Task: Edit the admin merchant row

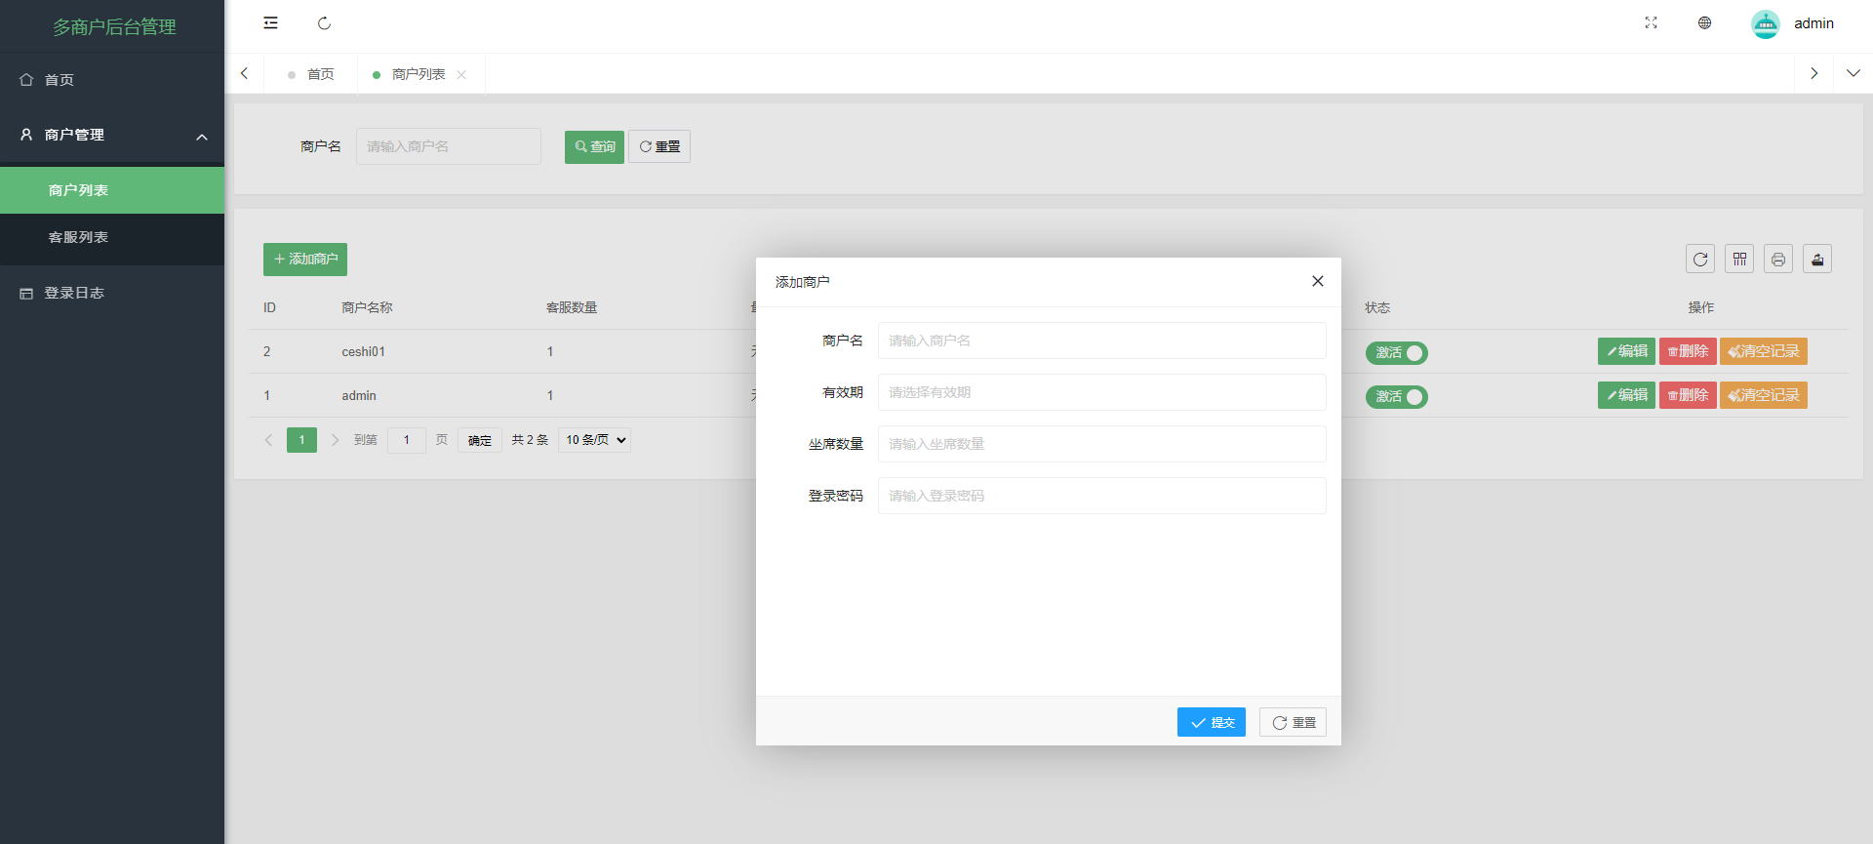Action: (x=1626, y=395)
